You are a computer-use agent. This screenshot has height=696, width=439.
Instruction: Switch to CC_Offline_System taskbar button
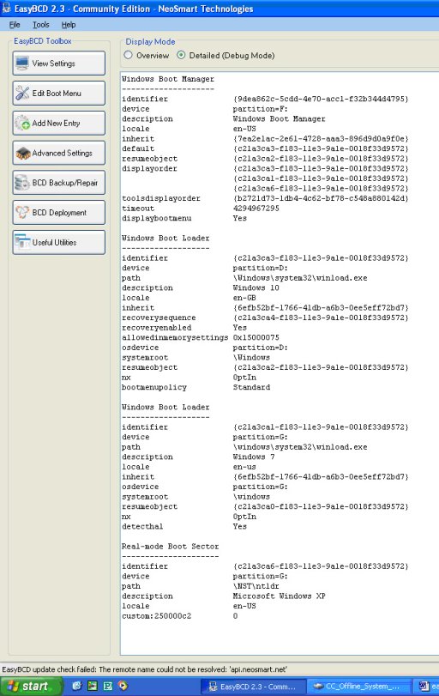click(x=358, y=687)
